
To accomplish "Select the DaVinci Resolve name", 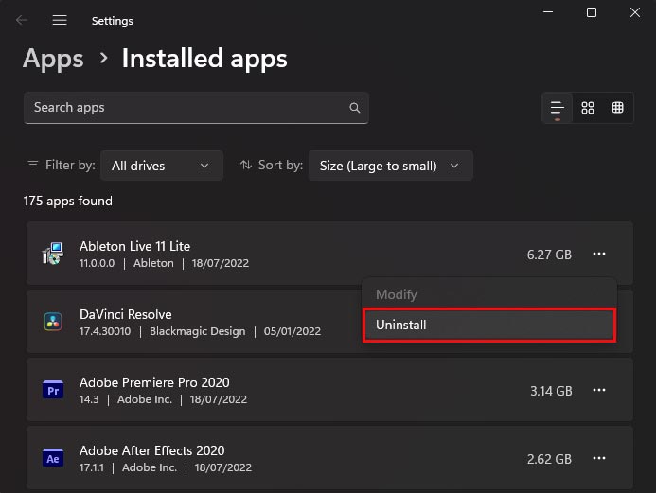I will pyautogui.click(x=126, y=314).
